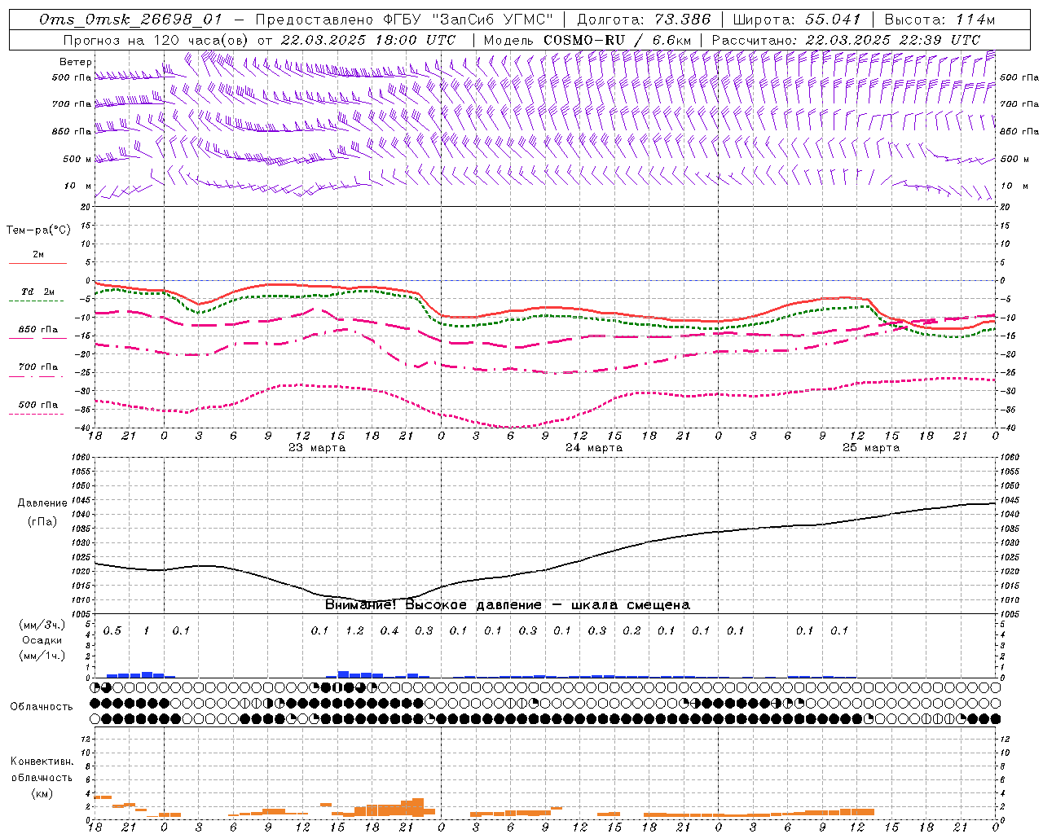This screenshot has width=1043, height=834.
Task: Click the Рассчитано: 22.03.2025 22:39 UTC text
Action: tap(846, 40)
